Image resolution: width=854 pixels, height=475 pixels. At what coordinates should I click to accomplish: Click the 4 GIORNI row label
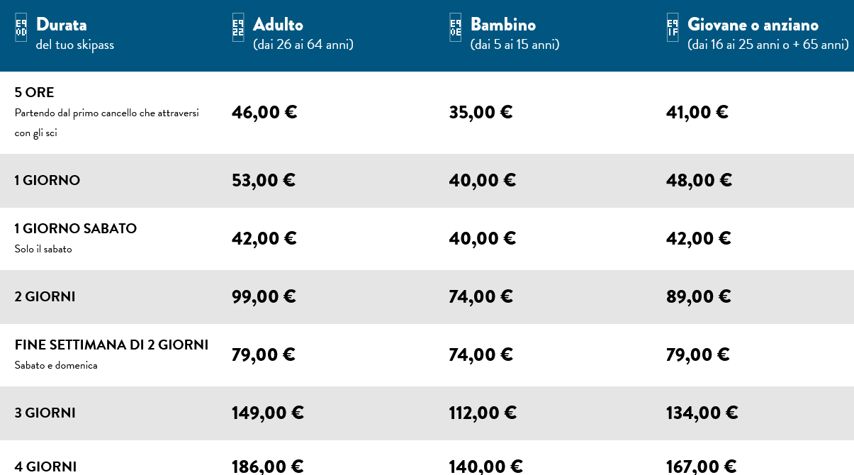point(45,466)
